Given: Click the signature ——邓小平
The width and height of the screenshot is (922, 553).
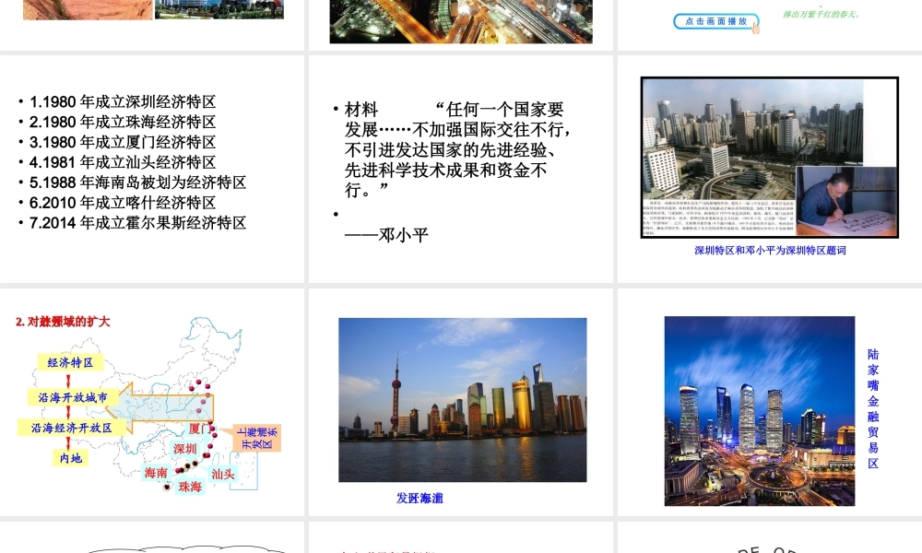Looking at the screenshot, I should tap(386, 235).
